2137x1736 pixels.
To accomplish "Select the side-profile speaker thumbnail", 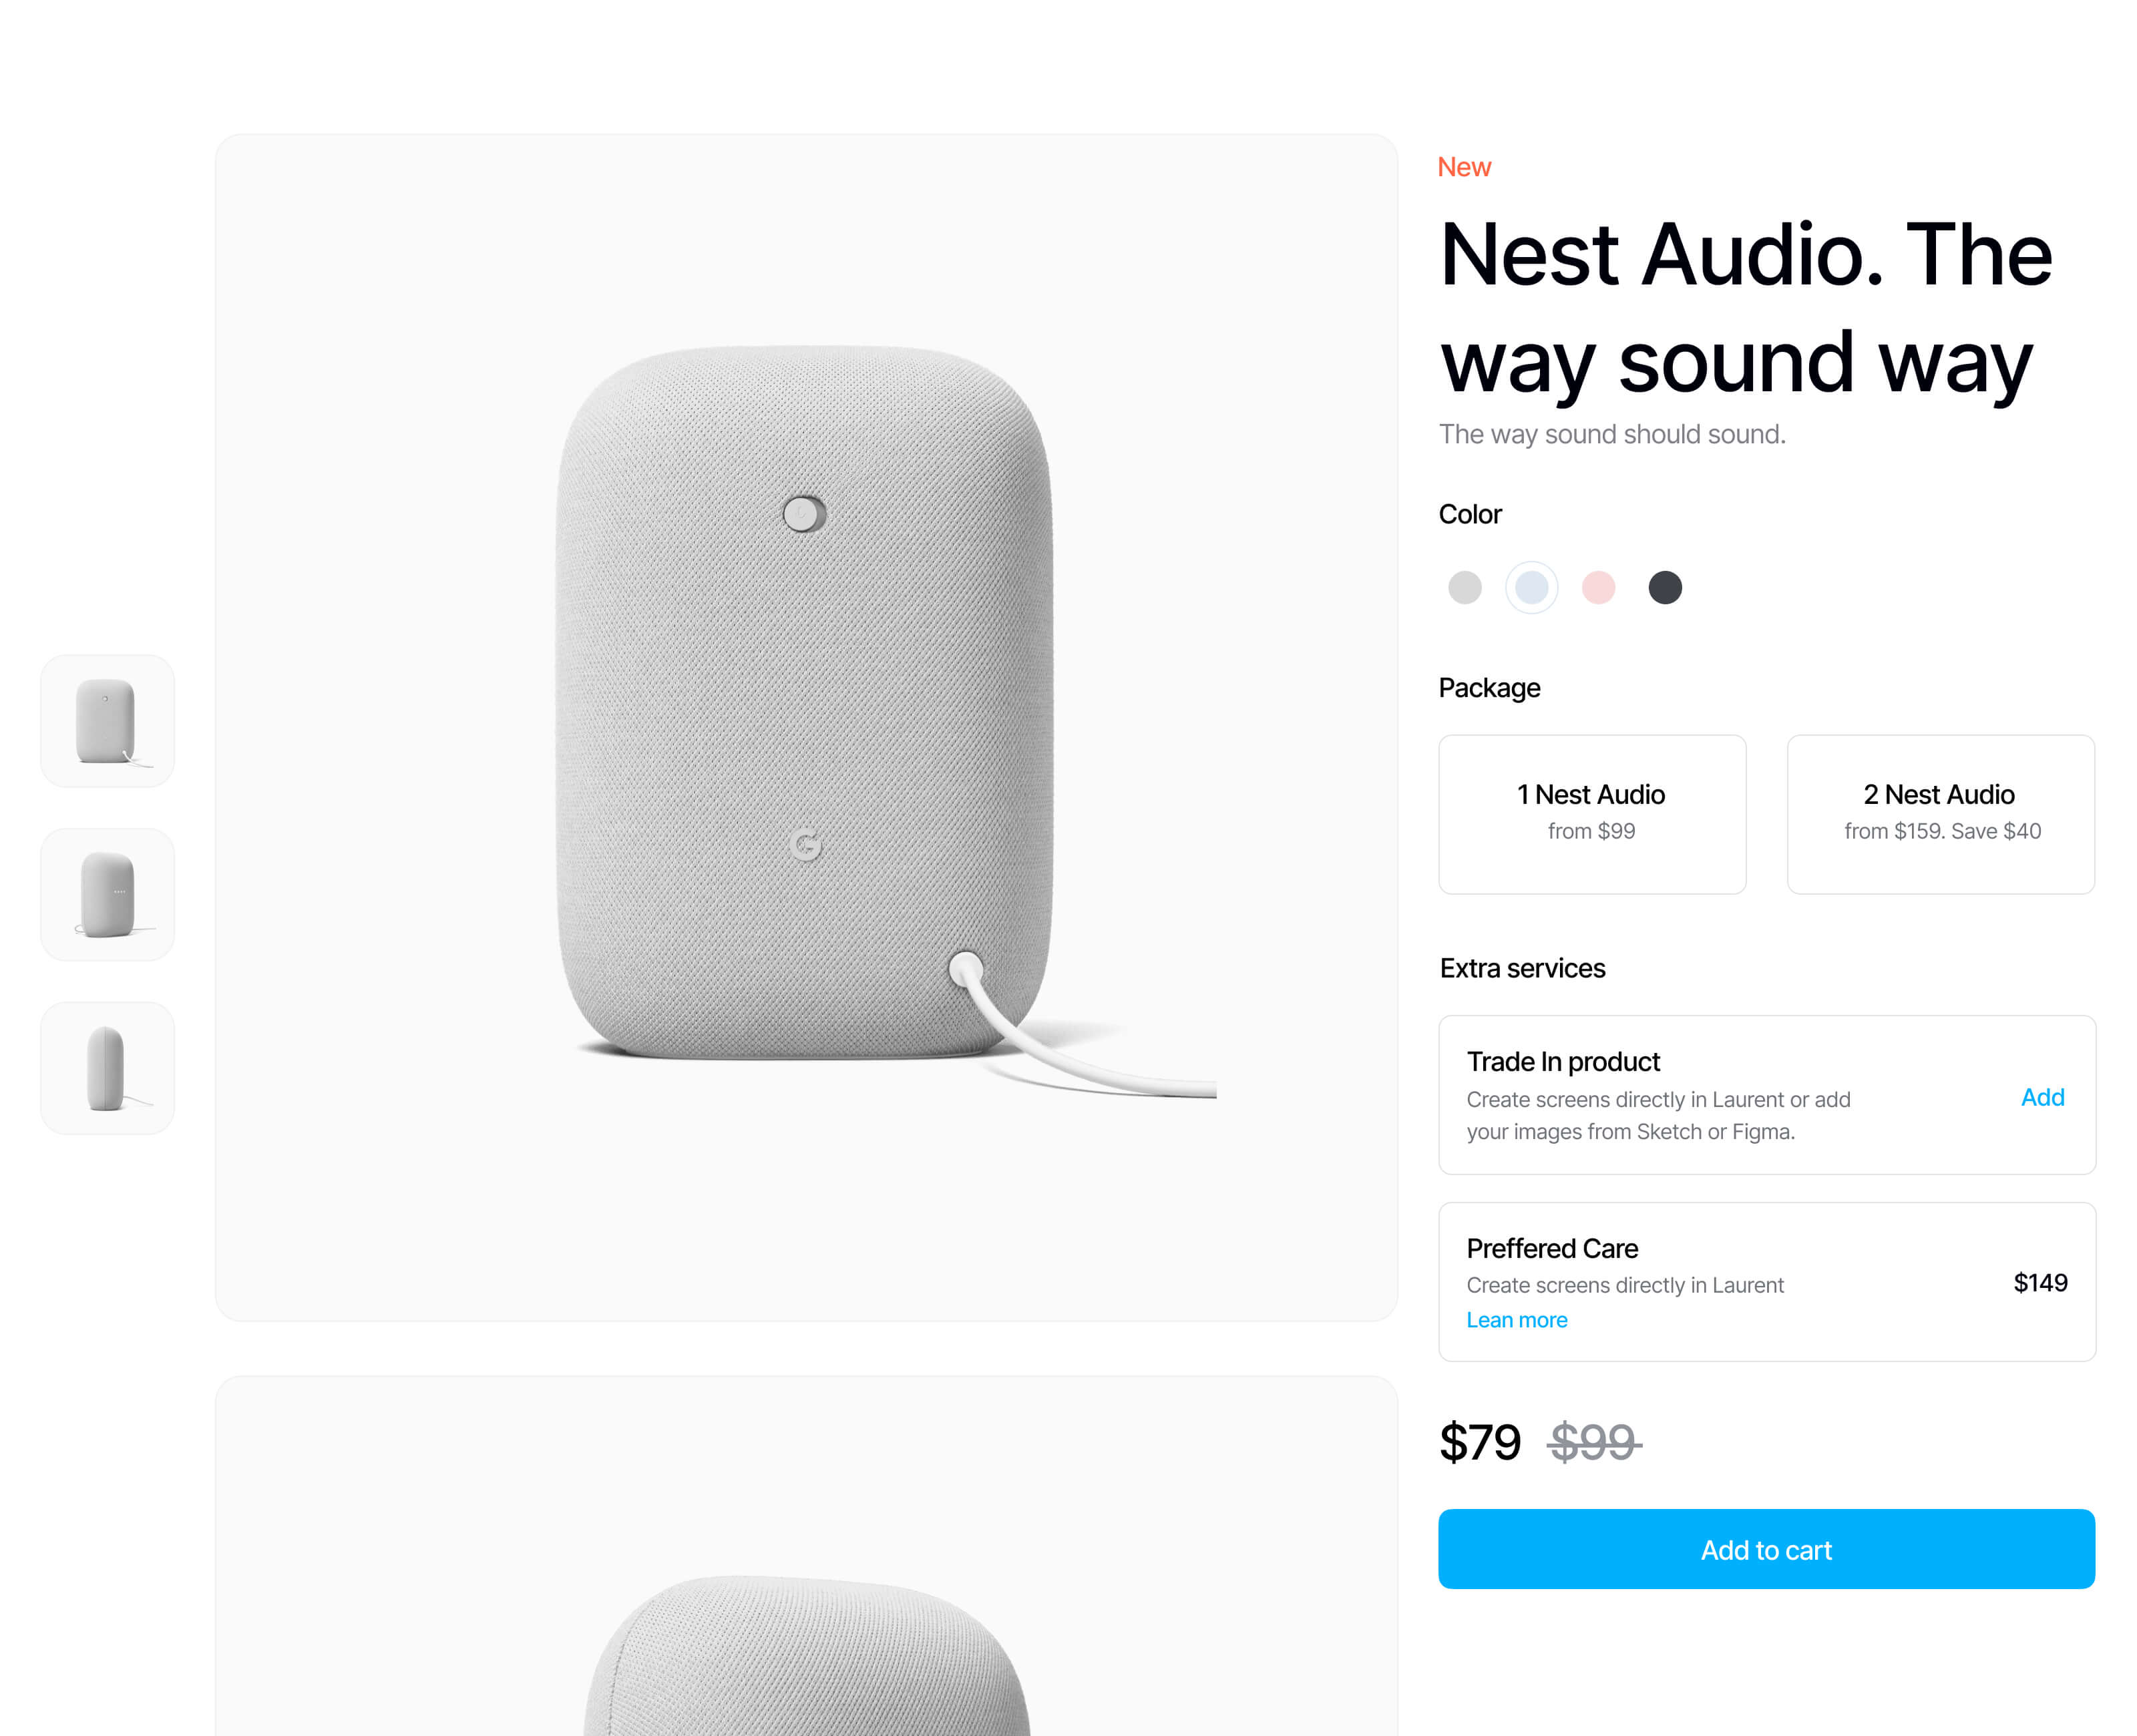I will [x=107, y=1068].
